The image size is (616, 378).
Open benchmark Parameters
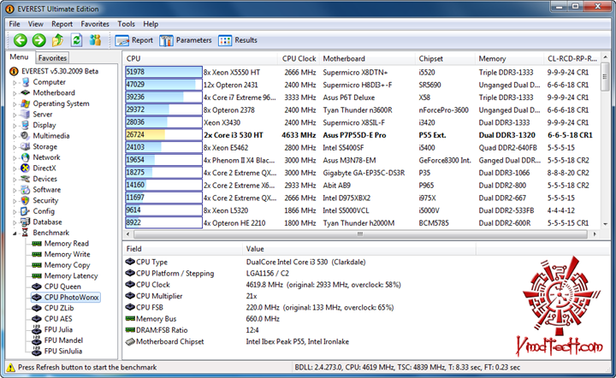tap(186, 40)
